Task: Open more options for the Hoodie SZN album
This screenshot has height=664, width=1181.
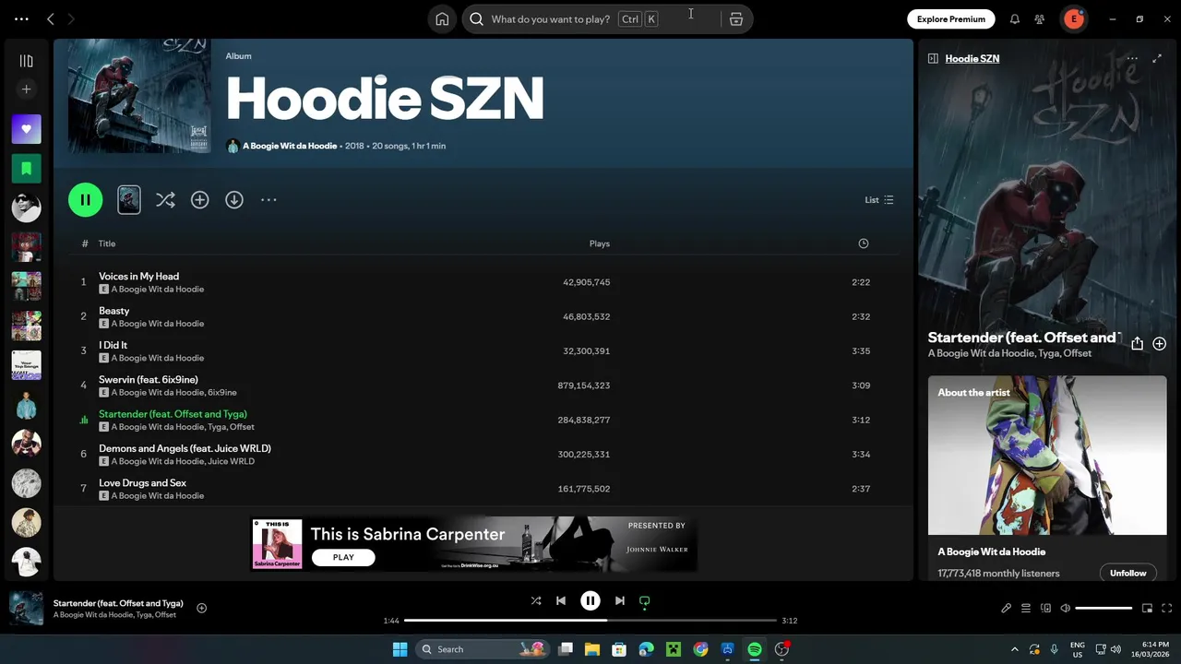Action: point(268,199)
